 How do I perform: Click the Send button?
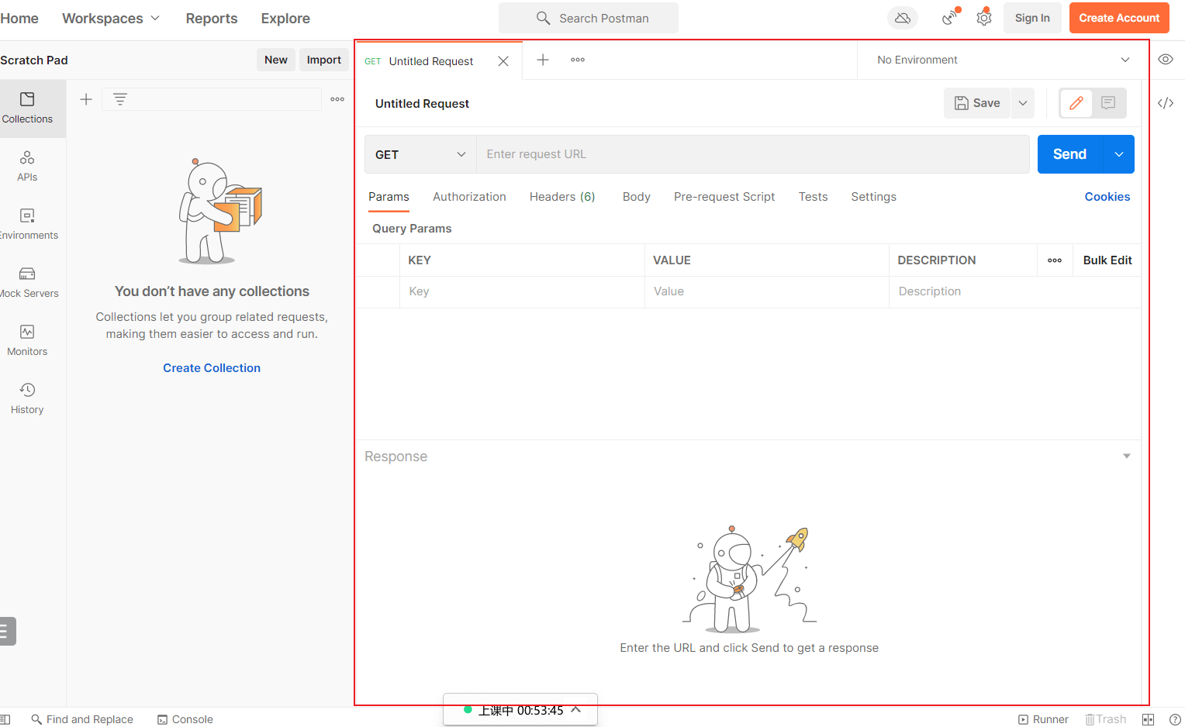[x=1069, y=154]
